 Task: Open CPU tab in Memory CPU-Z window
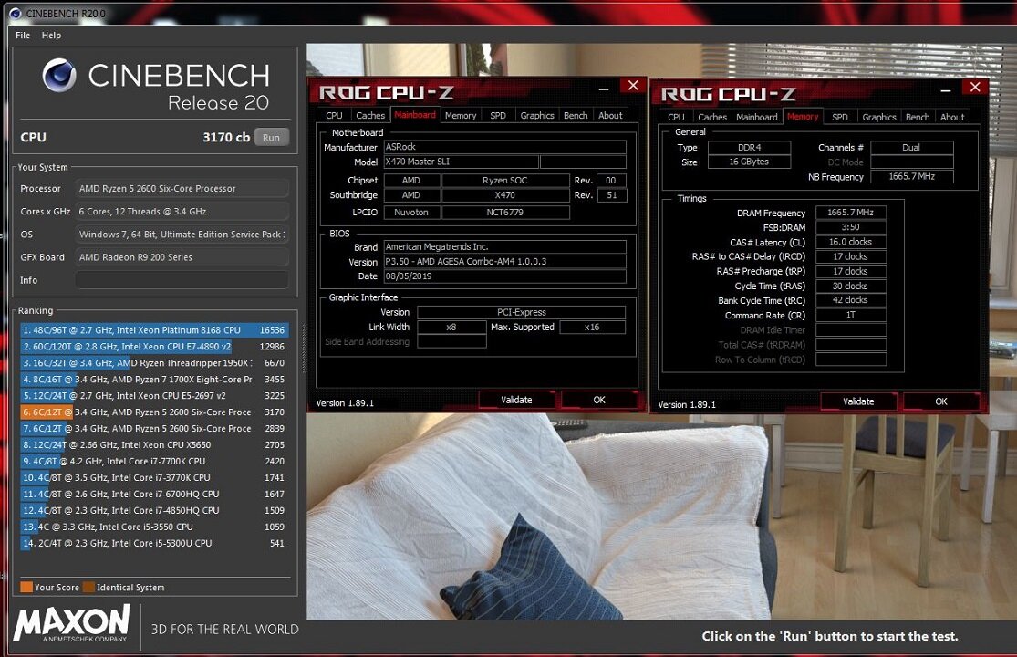pos(676,118)
